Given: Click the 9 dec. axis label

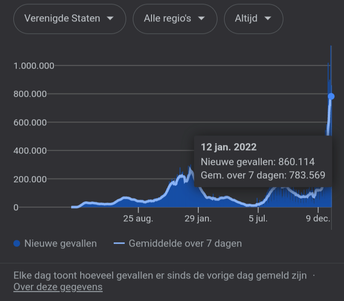Looking at the screenshot, I should [318, 218].
